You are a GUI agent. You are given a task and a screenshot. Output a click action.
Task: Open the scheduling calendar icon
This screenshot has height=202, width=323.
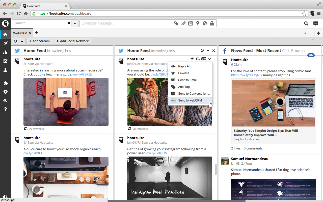(191, 23)
